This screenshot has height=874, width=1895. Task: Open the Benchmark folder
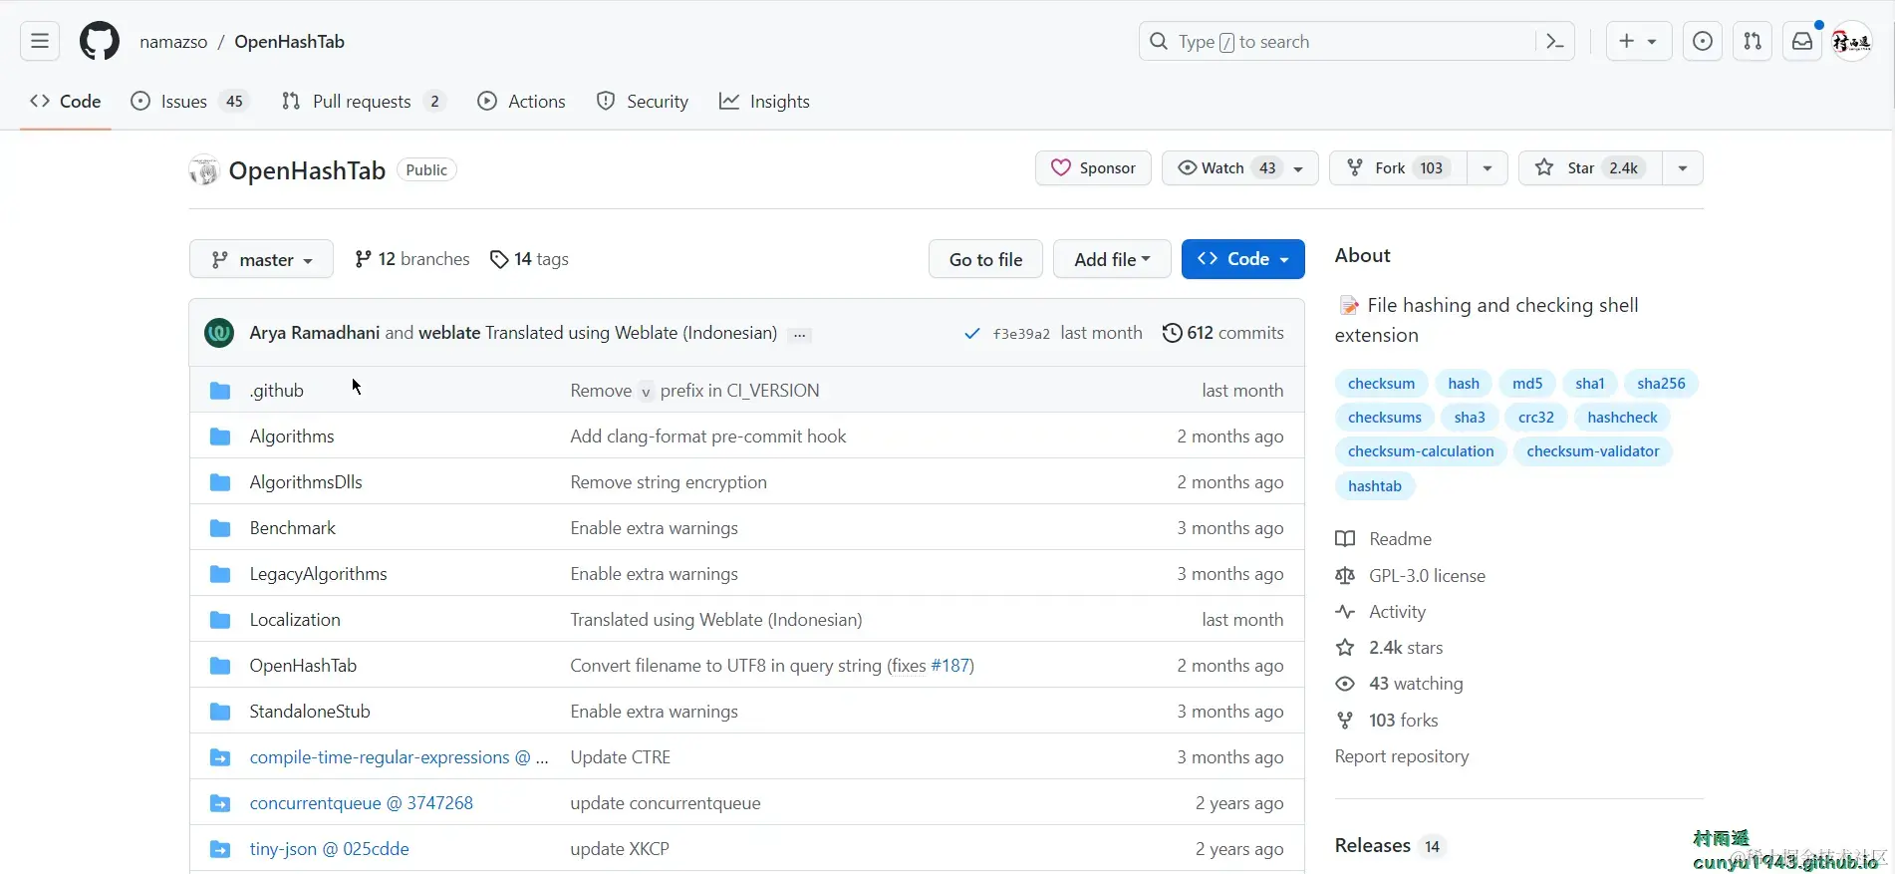coord(293,528)
